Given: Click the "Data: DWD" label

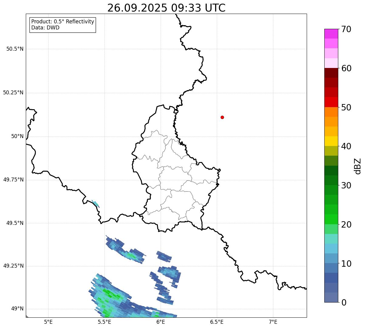Looking at the screenshot, I should coord(45,28).
